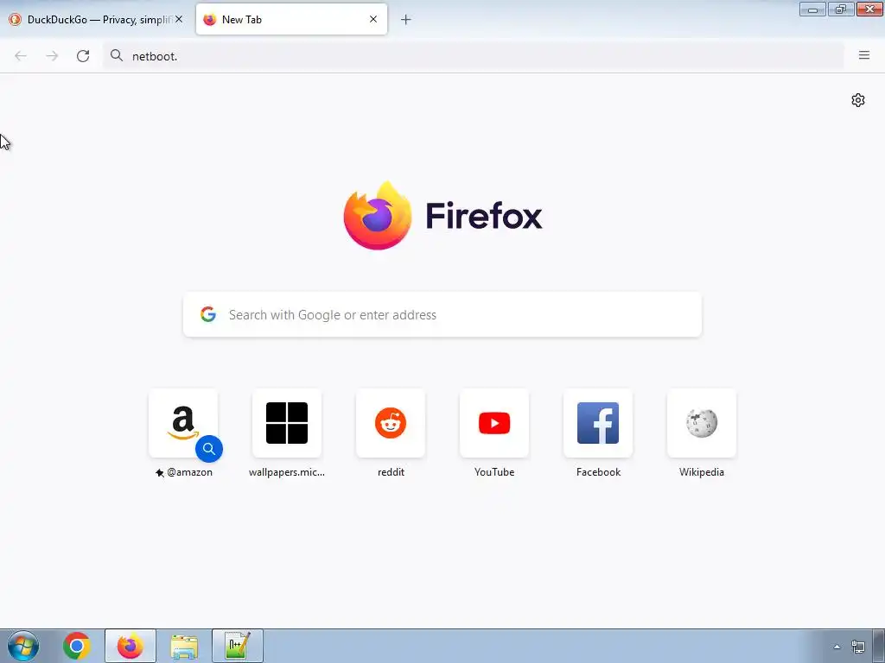Open new tab personalize gear settings

coord(858,100)
